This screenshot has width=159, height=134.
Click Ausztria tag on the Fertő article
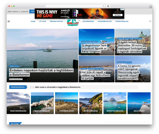tap(84, 68)
